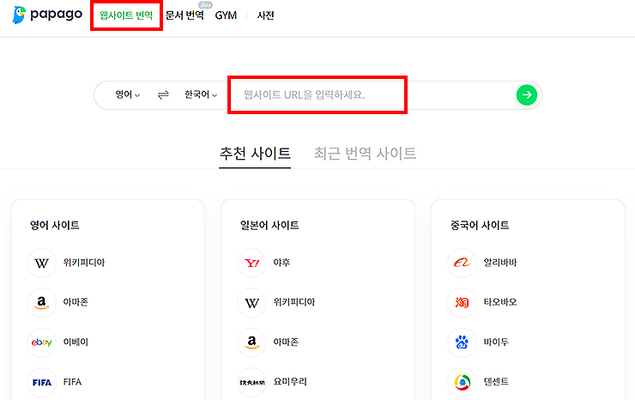Open the 한국어 target language dropdown
Image resolution: width=635 pixels, height=400 pixels.
tap(201, 94)
